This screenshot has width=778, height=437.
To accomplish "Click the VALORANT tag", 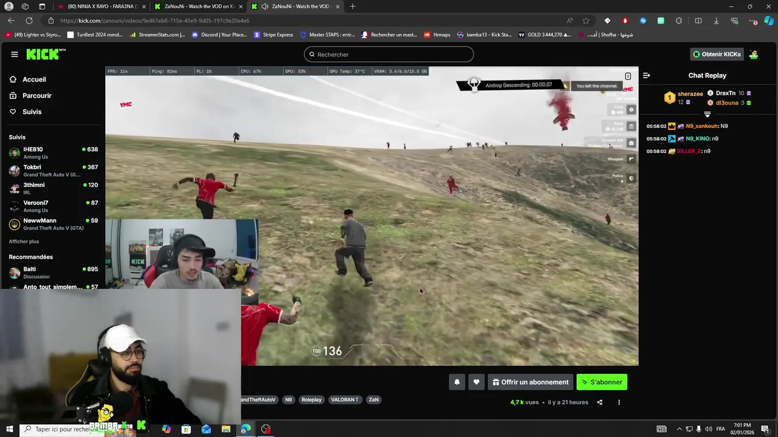I will click(x=345, y=399).
